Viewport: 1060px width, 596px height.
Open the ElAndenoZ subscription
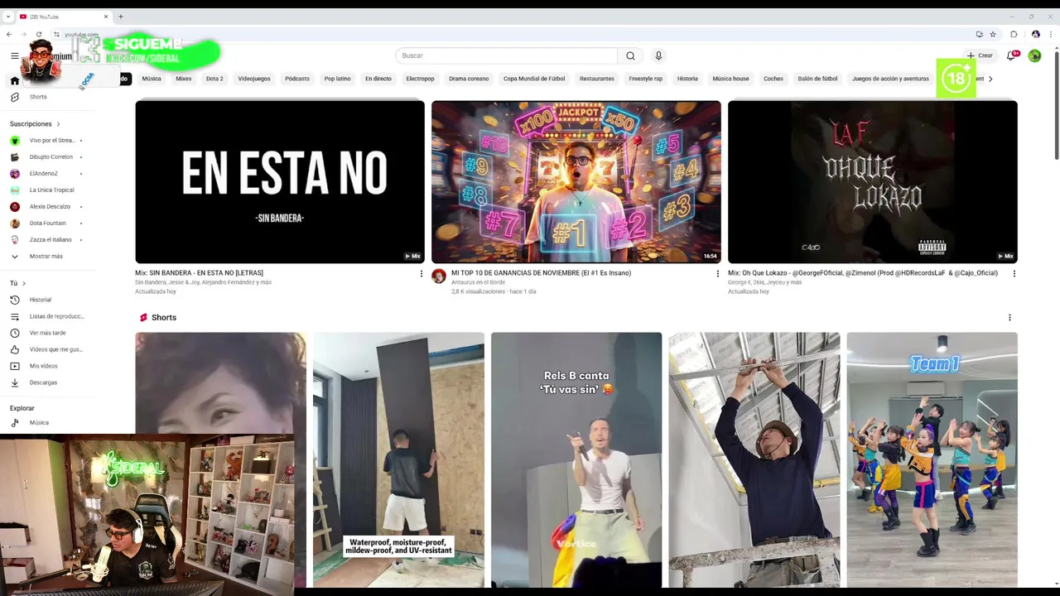47,174
